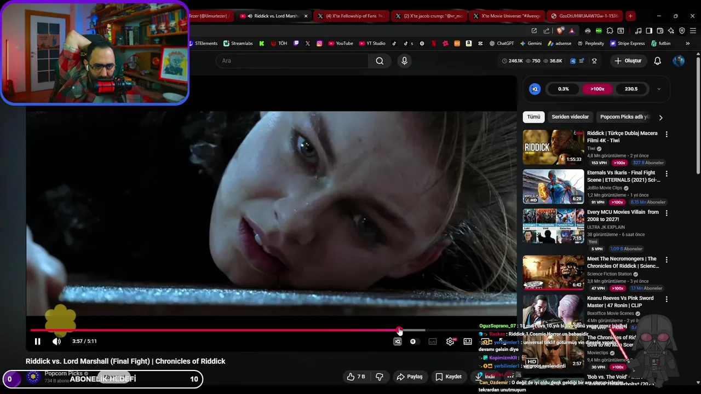
Task: Click the video progress bar scrubber
Action: click(x=400, y=330)
